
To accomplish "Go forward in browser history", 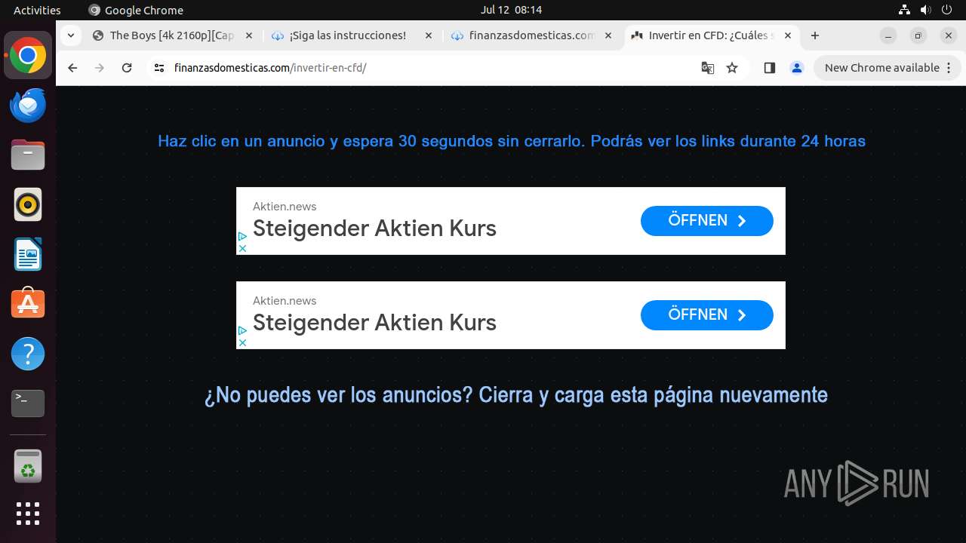I will point(100,68).
